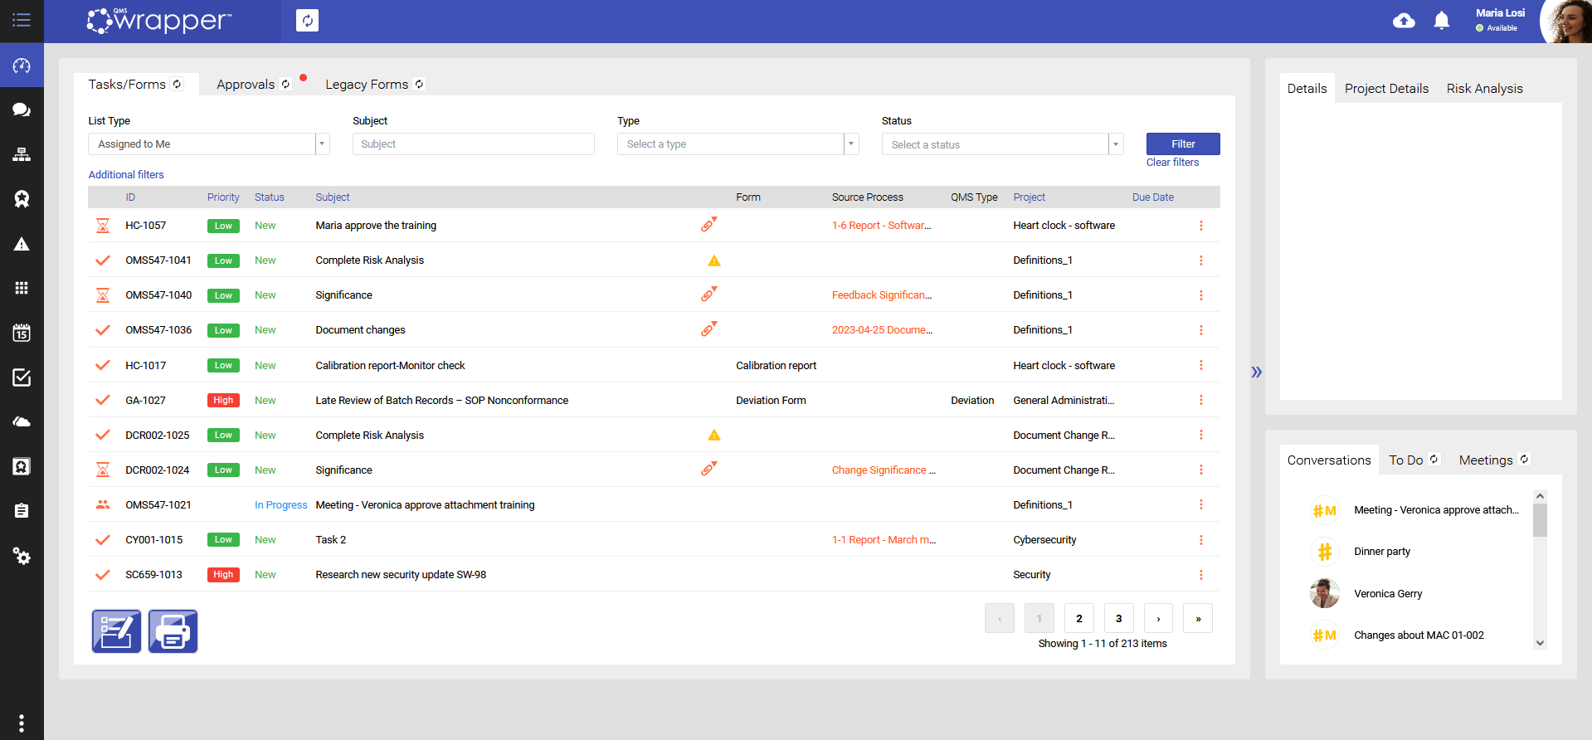Open the calendar sidebar icon
The image size is (1592, 740).
click(x=22, y=333)
